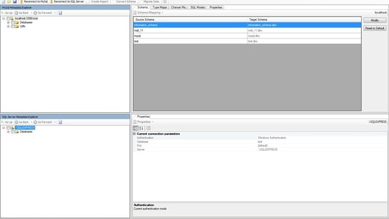The image size is (389, 219).
Task: Click the Save project icon in the top toolbar
Action: click(15, 1)
